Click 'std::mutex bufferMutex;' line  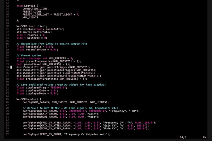[x=34, y=32]
